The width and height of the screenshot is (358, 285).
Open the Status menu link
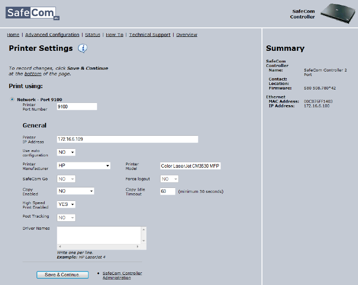coord(92,35)
